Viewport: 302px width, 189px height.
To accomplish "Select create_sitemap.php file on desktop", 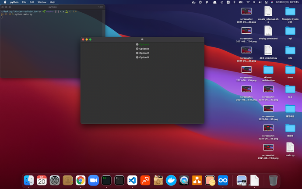I will click(x=268, y=11).
